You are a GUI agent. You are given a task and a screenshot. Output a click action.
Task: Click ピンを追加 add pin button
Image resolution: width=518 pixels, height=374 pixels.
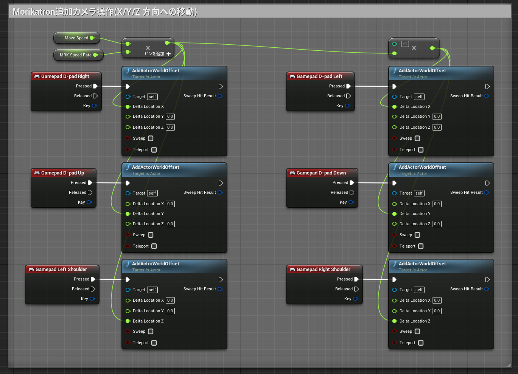(x=158, y=54)
